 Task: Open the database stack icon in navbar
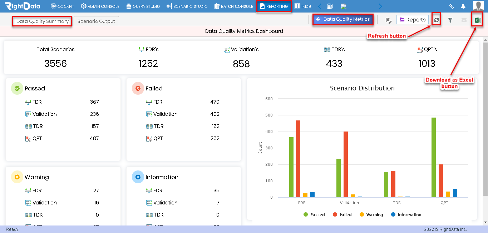(330, 6)
